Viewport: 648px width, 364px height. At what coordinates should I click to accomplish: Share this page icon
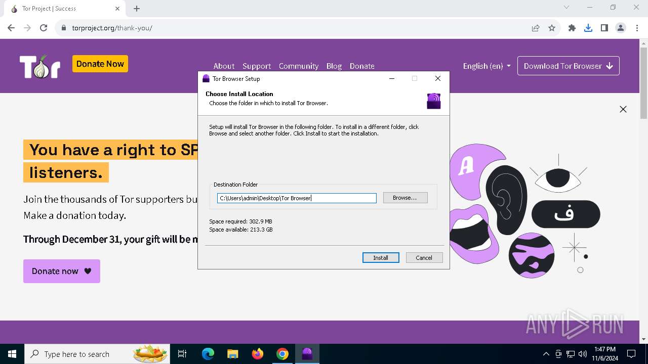(536, 28)
